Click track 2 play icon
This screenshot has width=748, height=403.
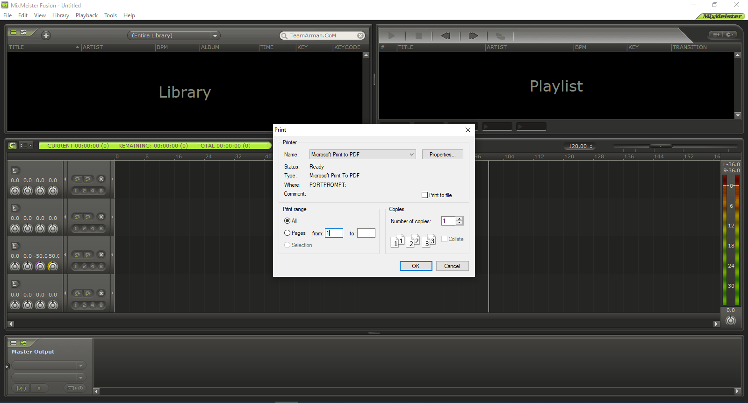pos(14,208)
